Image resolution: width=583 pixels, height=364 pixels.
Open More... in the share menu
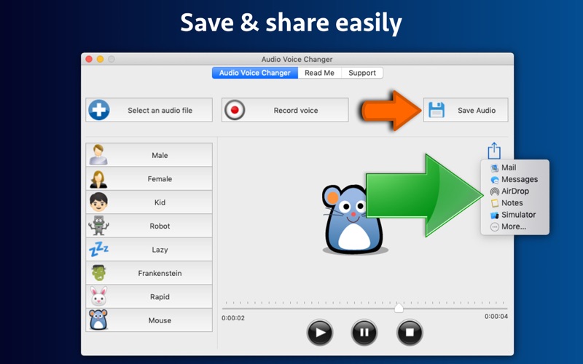(514, 226)
